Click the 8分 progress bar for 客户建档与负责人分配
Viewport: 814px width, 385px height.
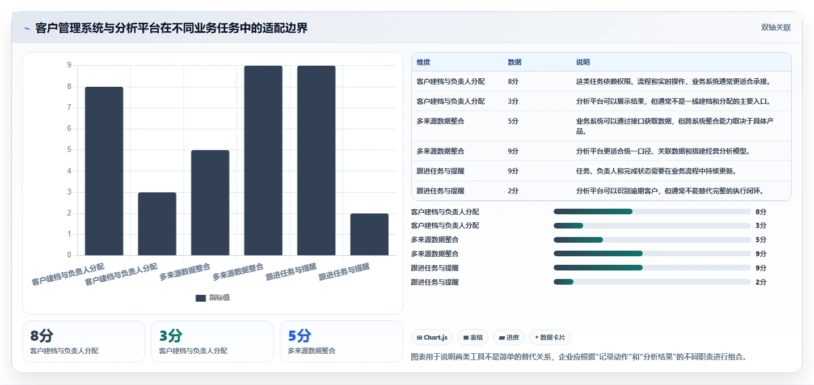[652, 211]
